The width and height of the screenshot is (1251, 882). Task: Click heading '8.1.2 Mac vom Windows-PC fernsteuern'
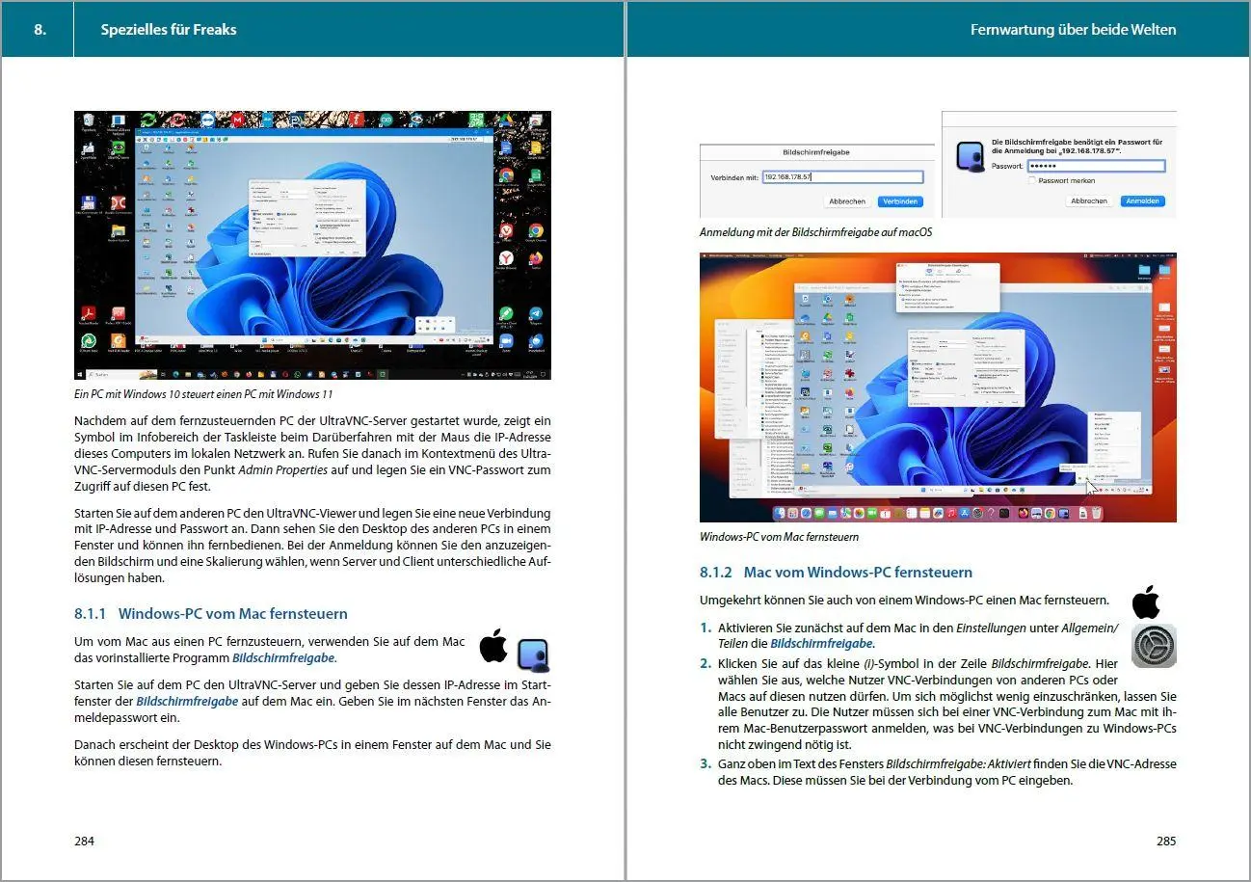836,572
